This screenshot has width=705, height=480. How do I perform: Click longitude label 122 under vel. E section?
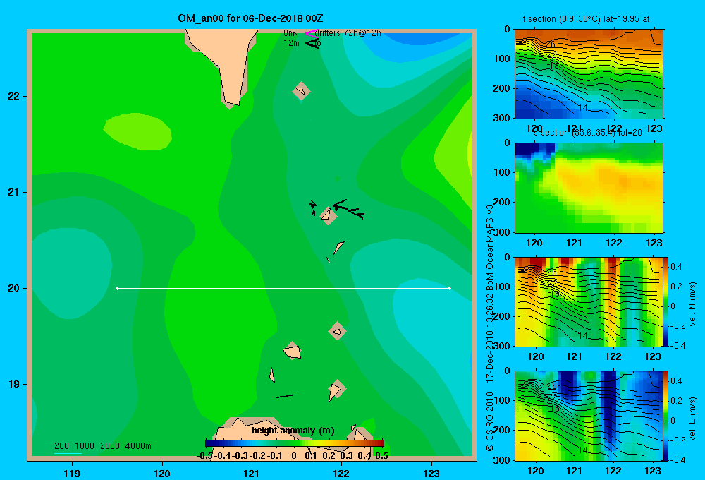613,471
